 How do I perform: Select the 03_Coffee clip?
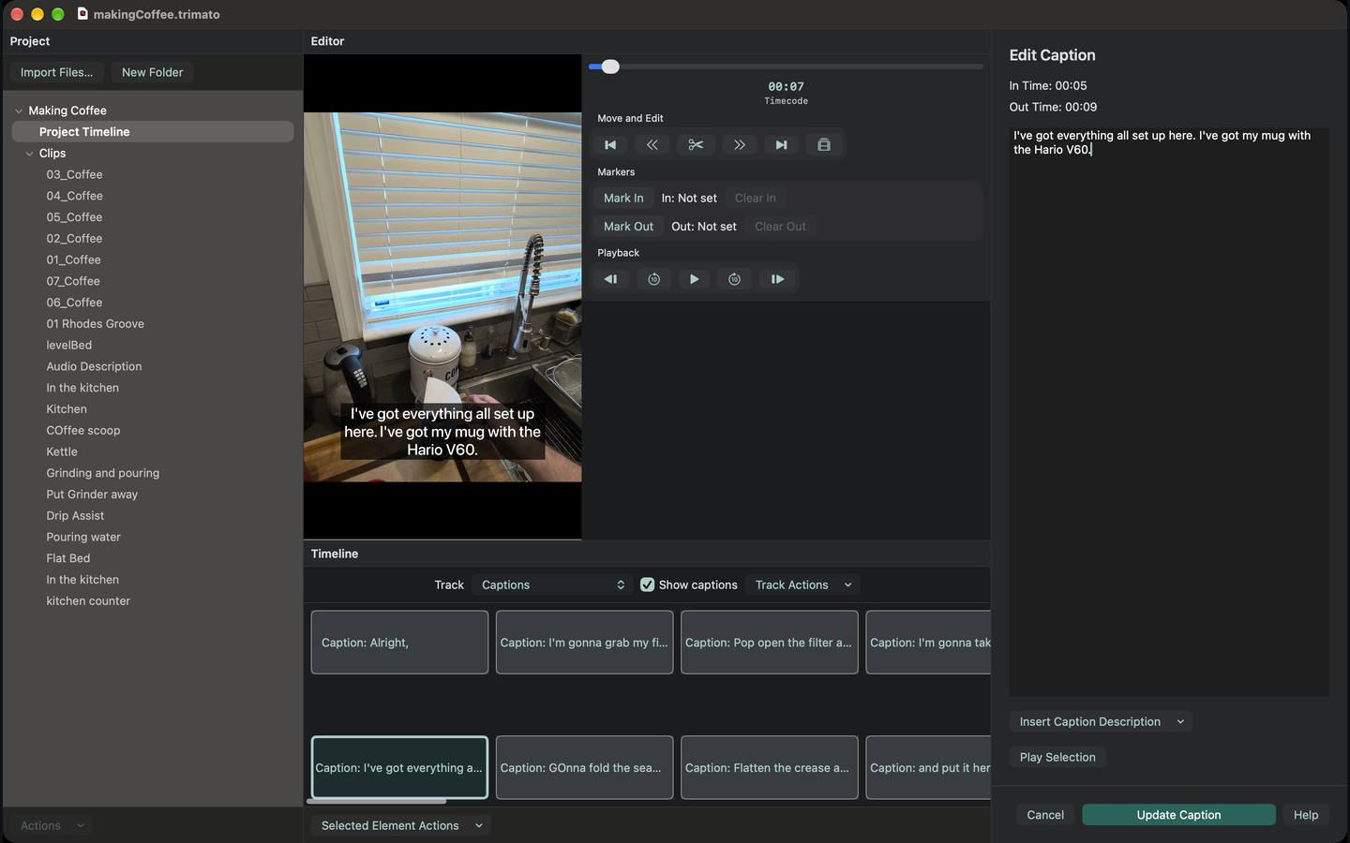click(x=75, y=174)
